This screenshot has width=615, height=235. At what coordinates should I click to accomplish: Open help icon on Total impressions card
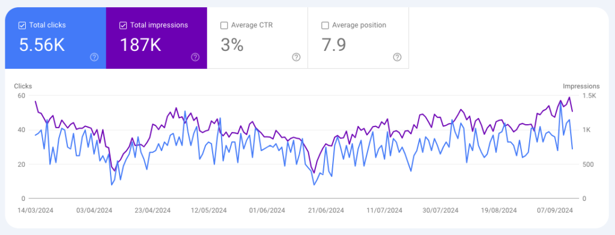click(x=195, y=57)
